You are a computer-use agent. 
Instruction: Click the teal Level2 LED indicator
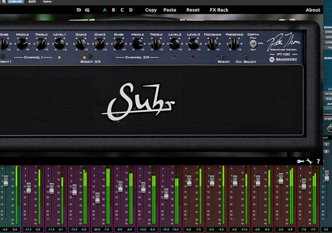174,57
